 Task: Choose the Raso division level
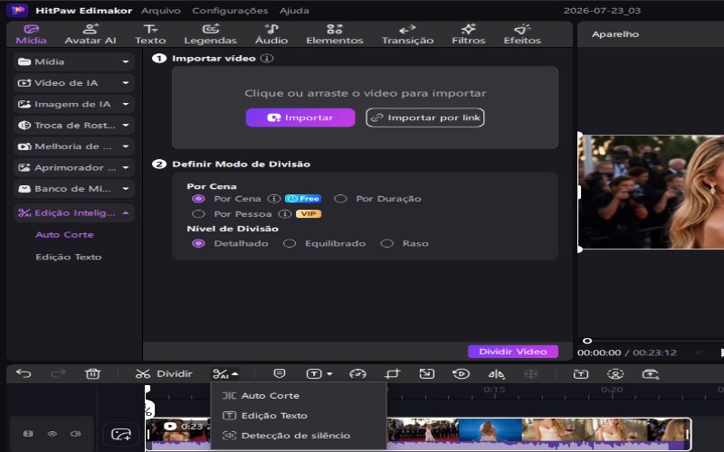[387, 243]
